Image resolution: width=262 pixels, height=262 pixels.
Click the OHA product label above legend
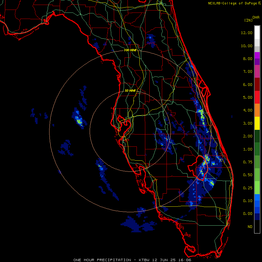coord(256,17)
